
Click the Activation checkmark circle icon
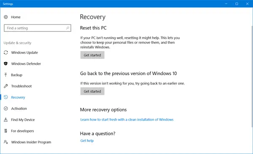(x=6, y=108)
